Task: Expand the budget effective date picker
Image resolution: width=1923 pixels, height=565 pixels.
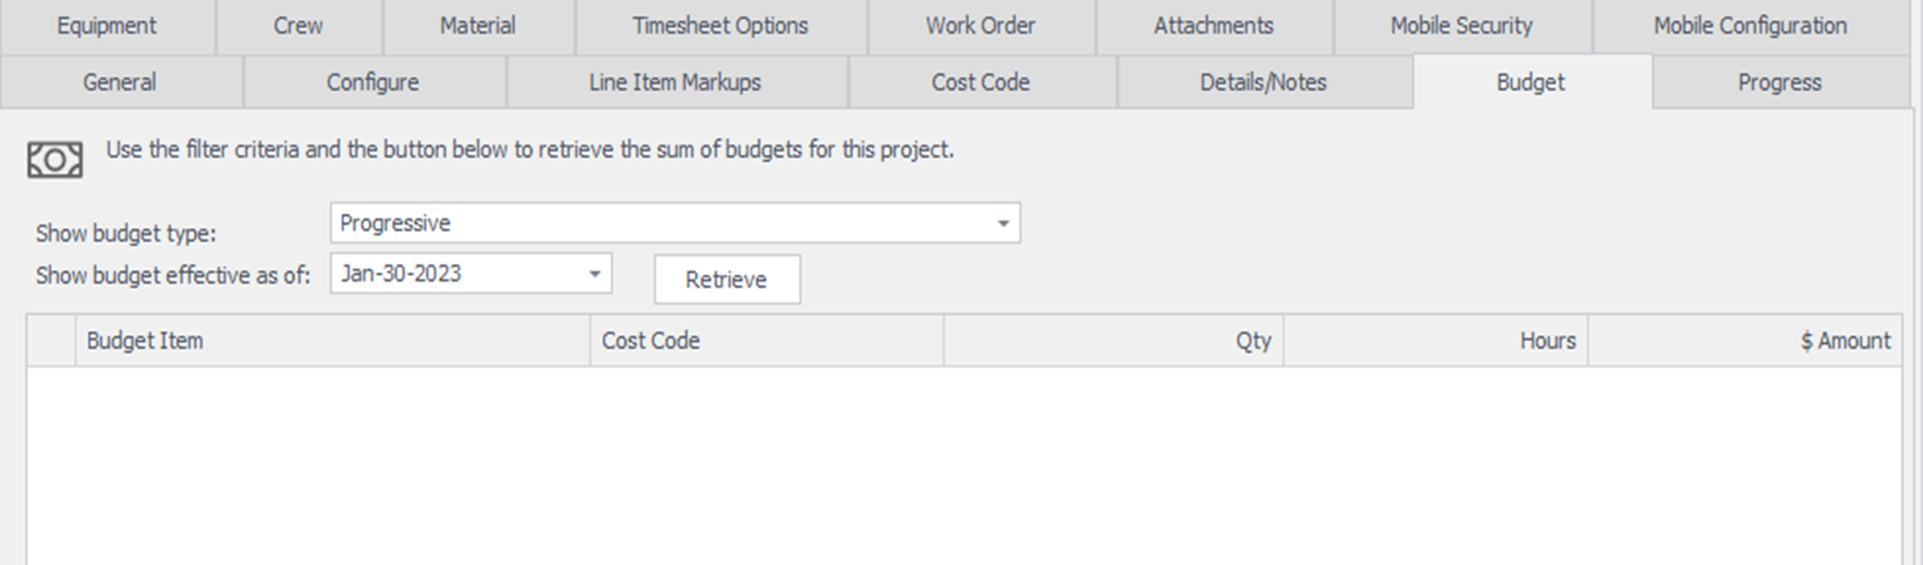Action: pos(594,274)
